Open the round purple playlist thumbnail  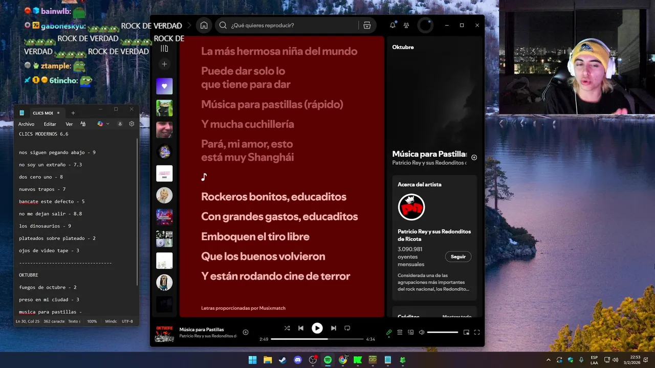click(164, 152)
